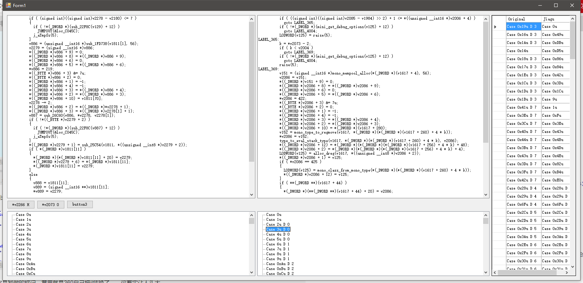Select the 'Case 0x30u D 6' Original cell
Viewport: 583px width, 283px height.
523,261
